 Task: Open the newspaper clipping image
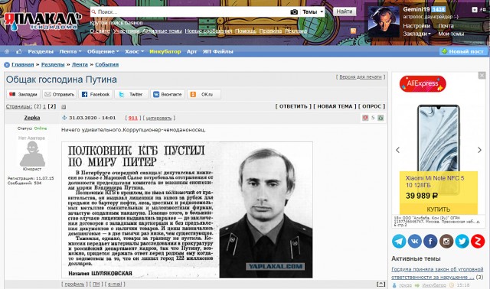(x=187, y=209)
